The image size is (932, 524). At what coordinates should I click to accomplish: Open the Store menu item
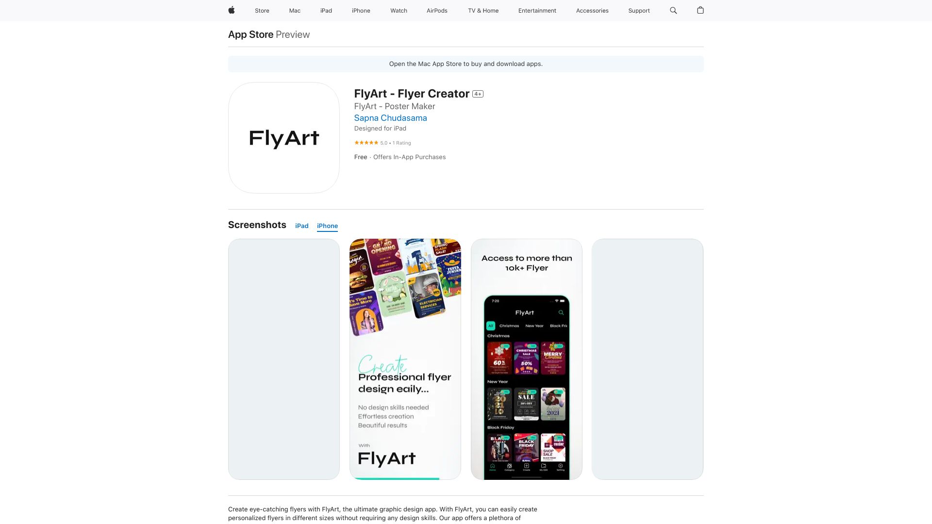point(262,11)
